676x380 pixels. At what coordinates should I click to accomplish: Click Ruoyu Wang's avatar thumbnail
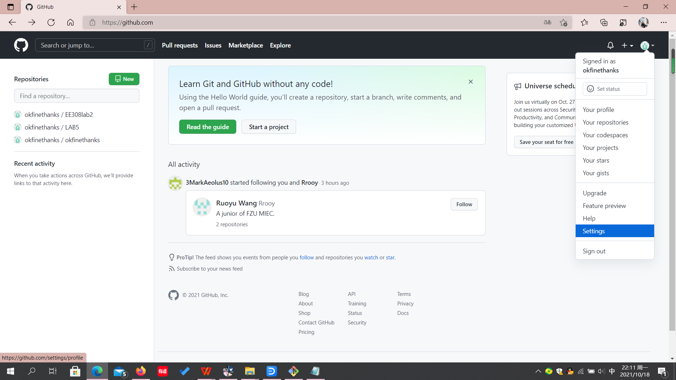click(202, 207)
